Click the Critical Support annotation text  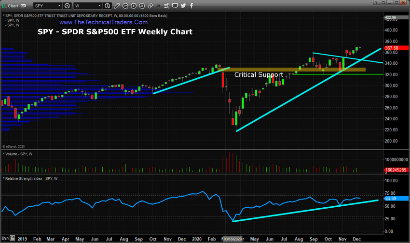pos(259,74)
